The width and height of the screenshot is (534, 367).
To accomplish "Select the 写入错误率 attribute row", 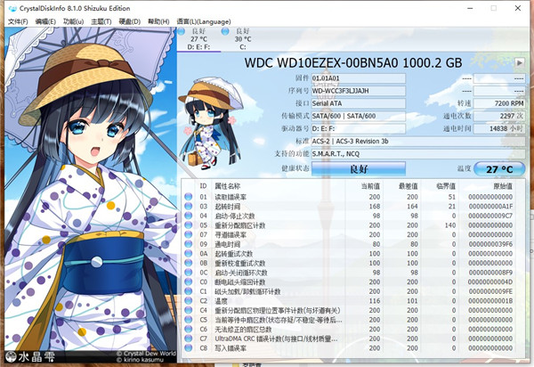I will 349,348.
